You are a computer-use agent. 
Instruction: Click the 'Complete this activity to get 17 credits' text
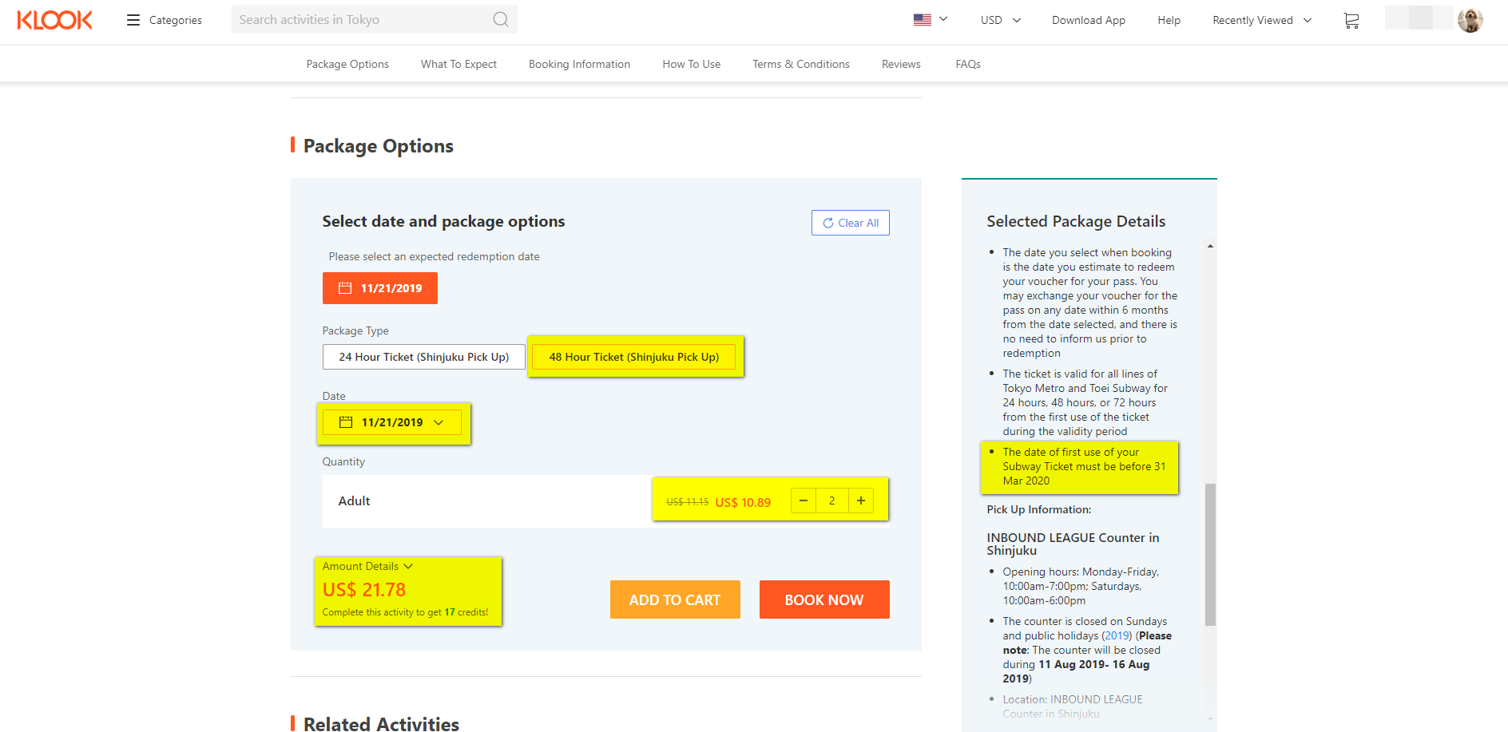click(405, 612)
